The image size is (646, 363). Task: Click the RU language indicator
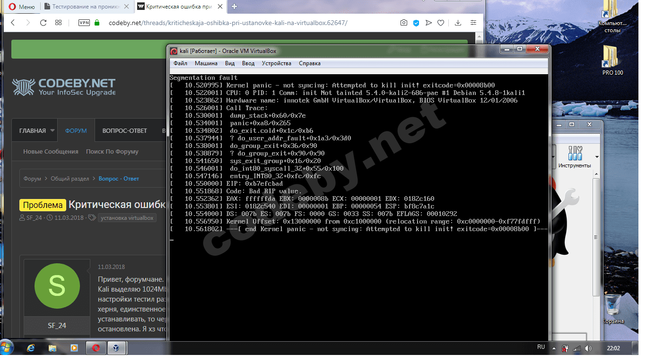(541, 347)
